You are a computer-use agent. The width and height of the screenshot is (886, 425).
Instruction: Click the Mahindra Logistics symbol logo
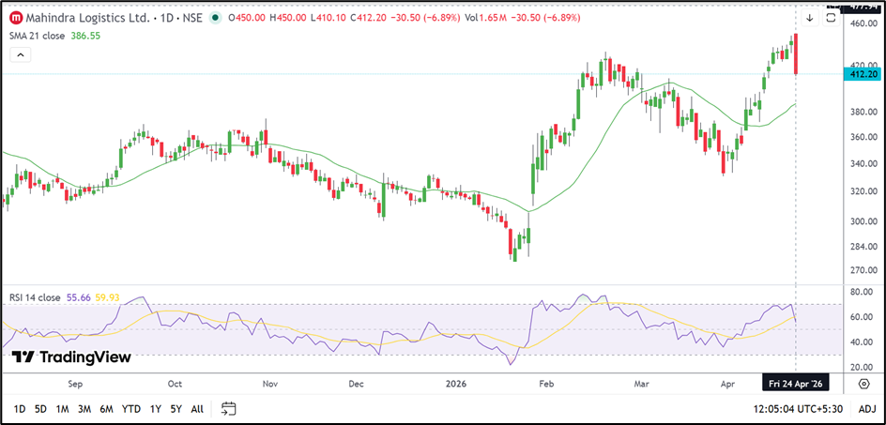tap(16, 18)
